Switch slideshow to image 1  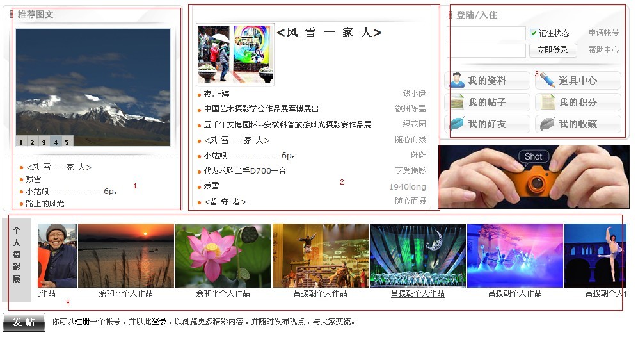[21, 142]
